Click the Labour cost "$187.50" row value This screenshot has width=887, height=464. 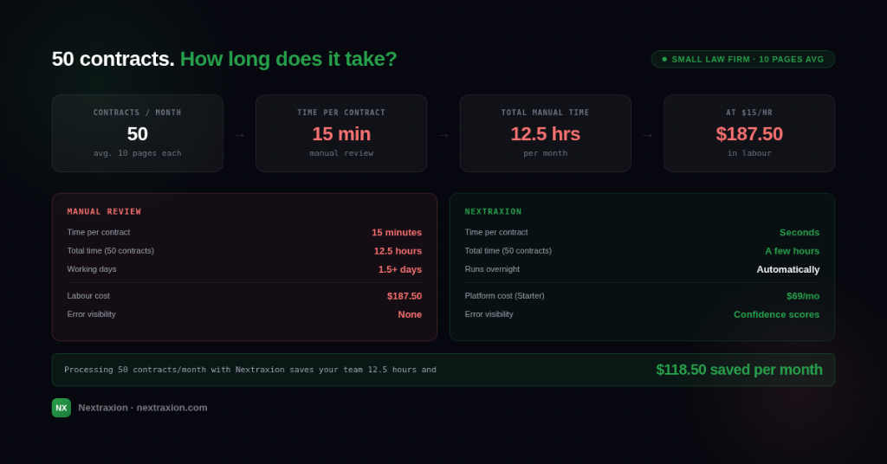pos(405,296)
